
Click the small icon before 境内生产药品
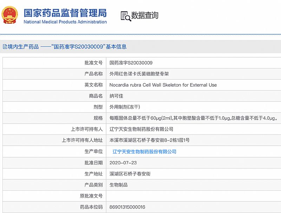coord(5,47)
